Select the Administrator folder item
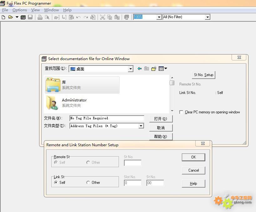Viewport: 256px width, 212px height. pyautogui.click(x=82, y=103)
